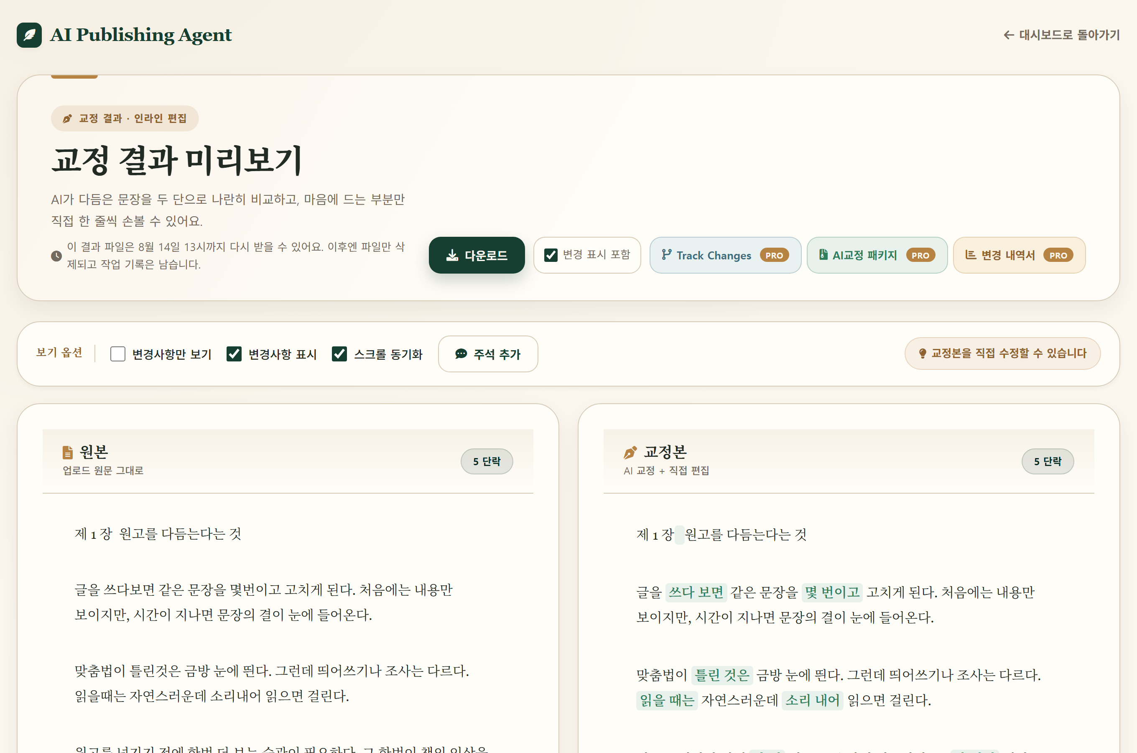Screen dimensions: 1137x753
Task: Click the PRO badge on Track Changes
Action: tap(774, 255)
